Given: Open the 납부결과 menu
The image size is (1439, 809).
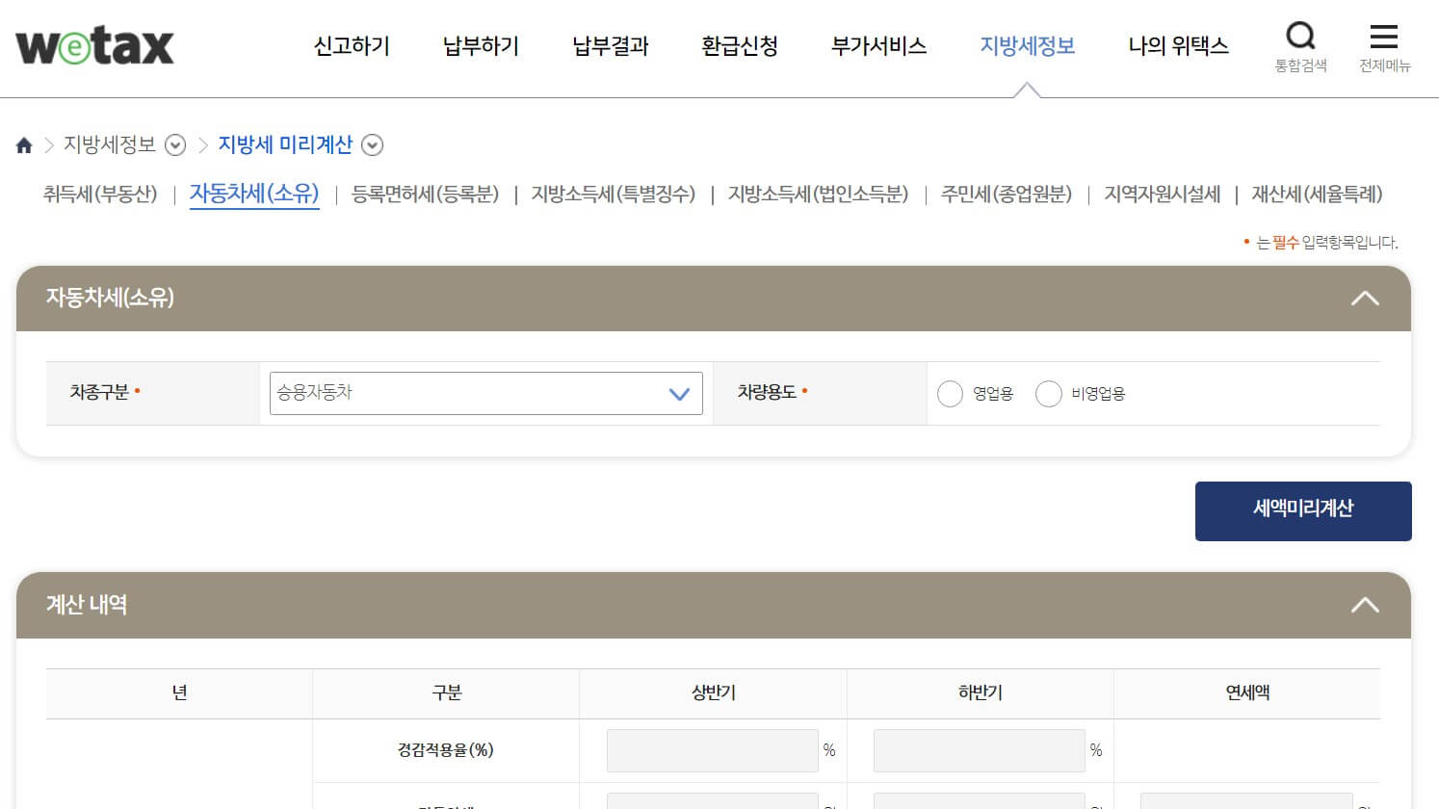Looking at the screenshot, I should 611,45.
